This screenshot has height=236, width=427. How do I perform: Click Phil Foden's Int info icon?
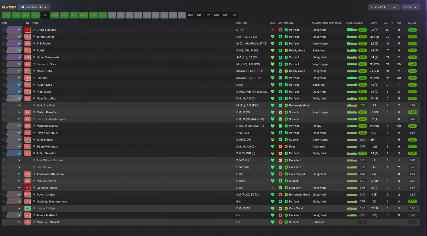click(27, 44)
